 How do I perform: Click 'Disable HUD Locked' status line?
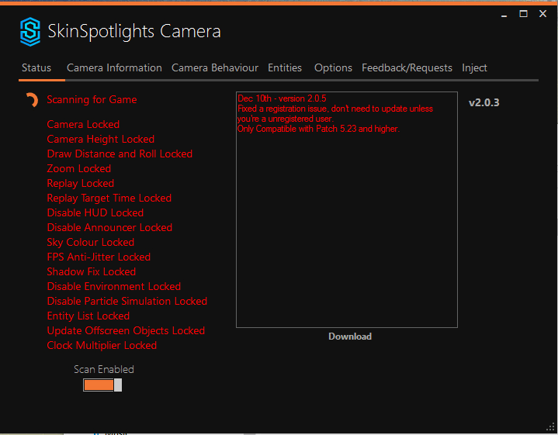(x=95, y=212)
